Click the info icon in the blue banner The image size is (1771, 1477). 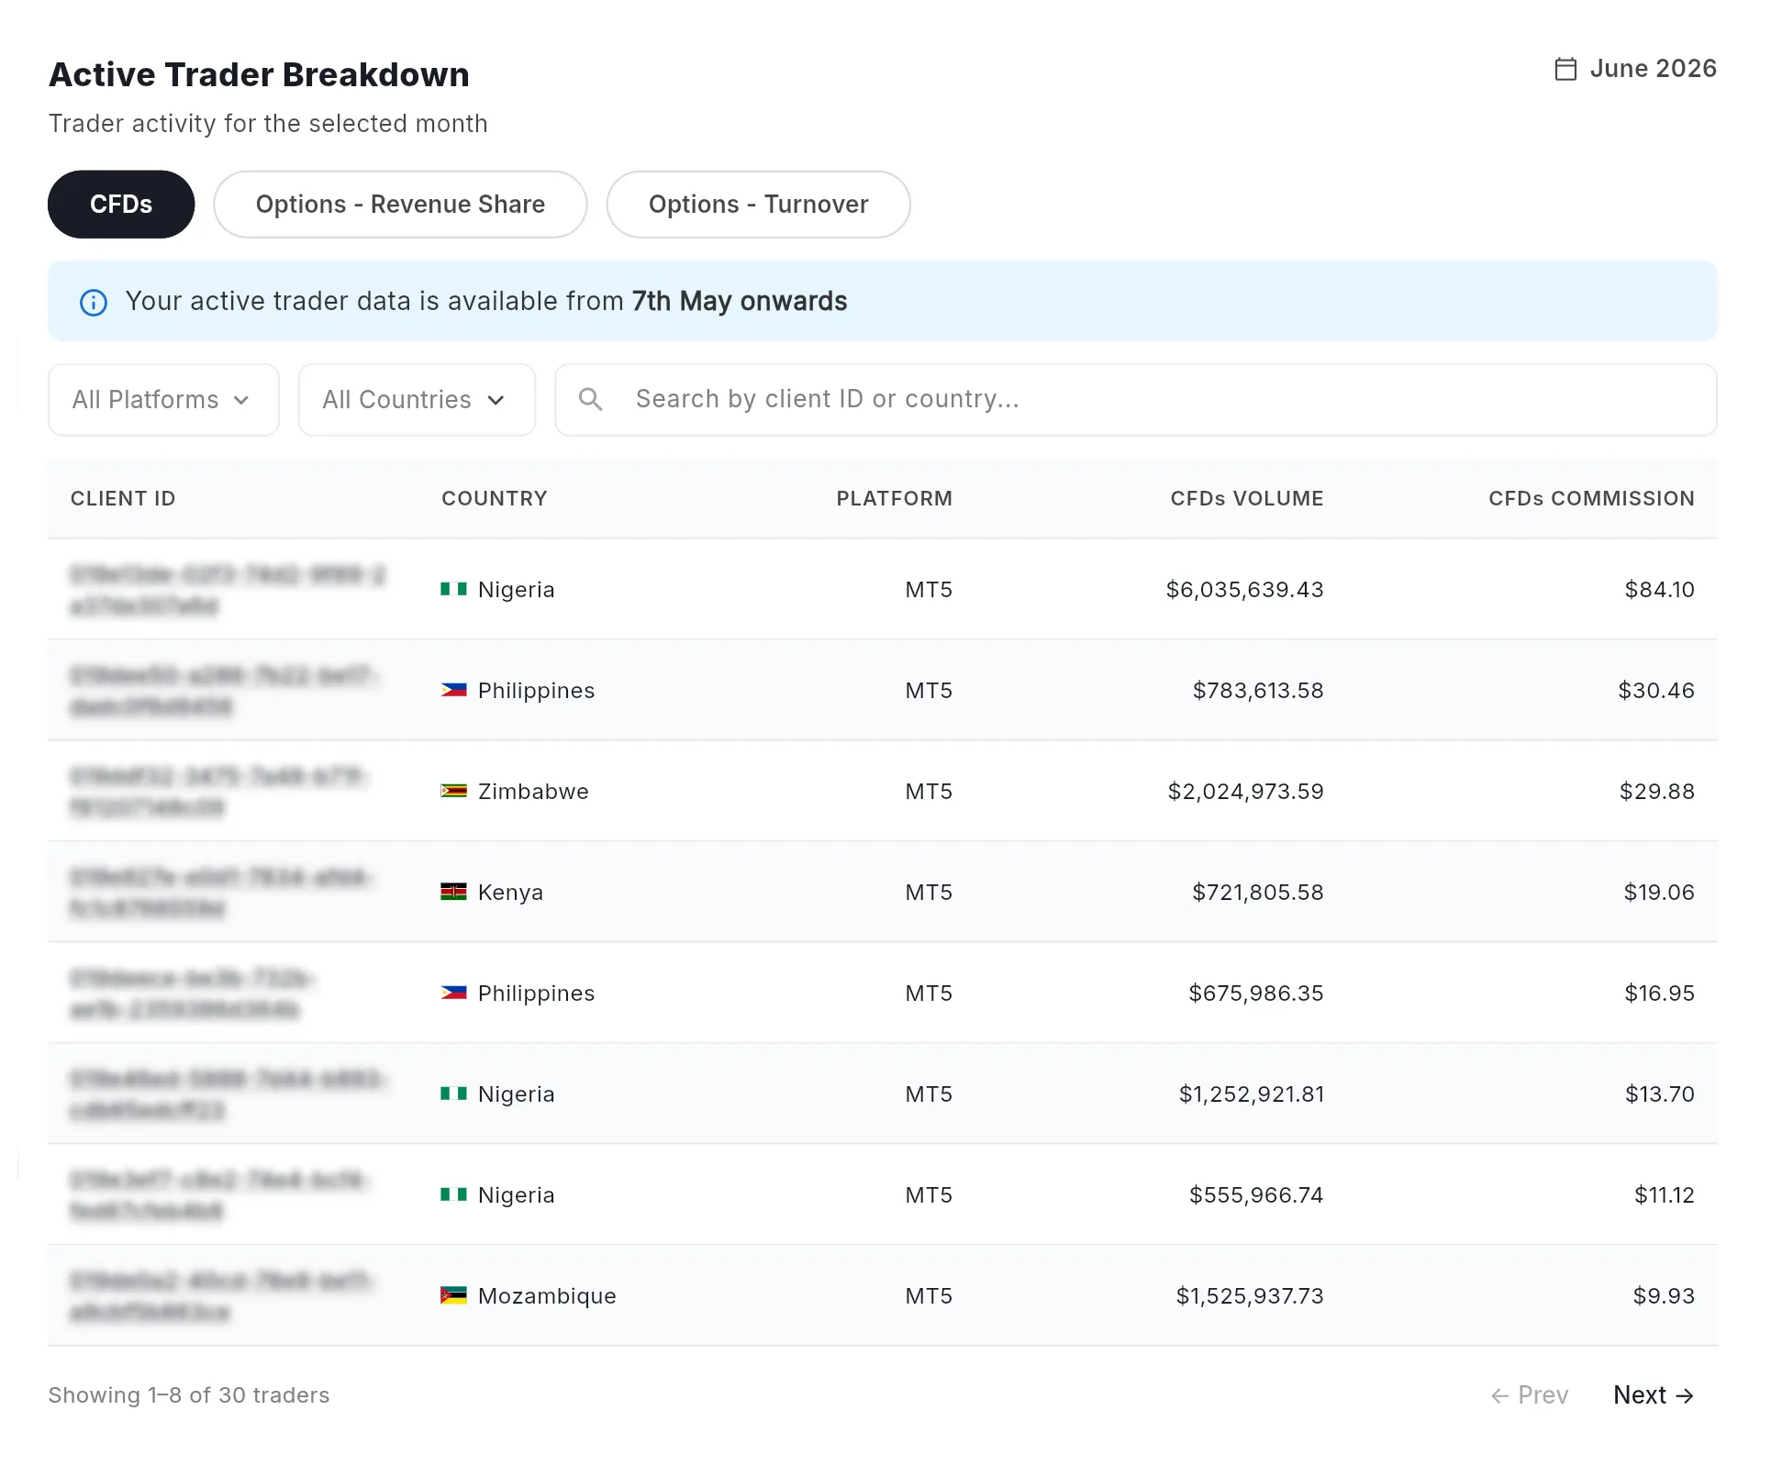94,302
